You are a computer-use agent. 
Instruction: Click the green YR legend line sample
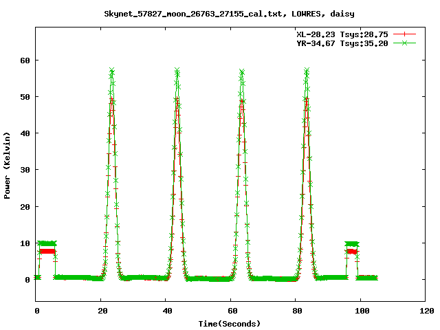point(404,43)
